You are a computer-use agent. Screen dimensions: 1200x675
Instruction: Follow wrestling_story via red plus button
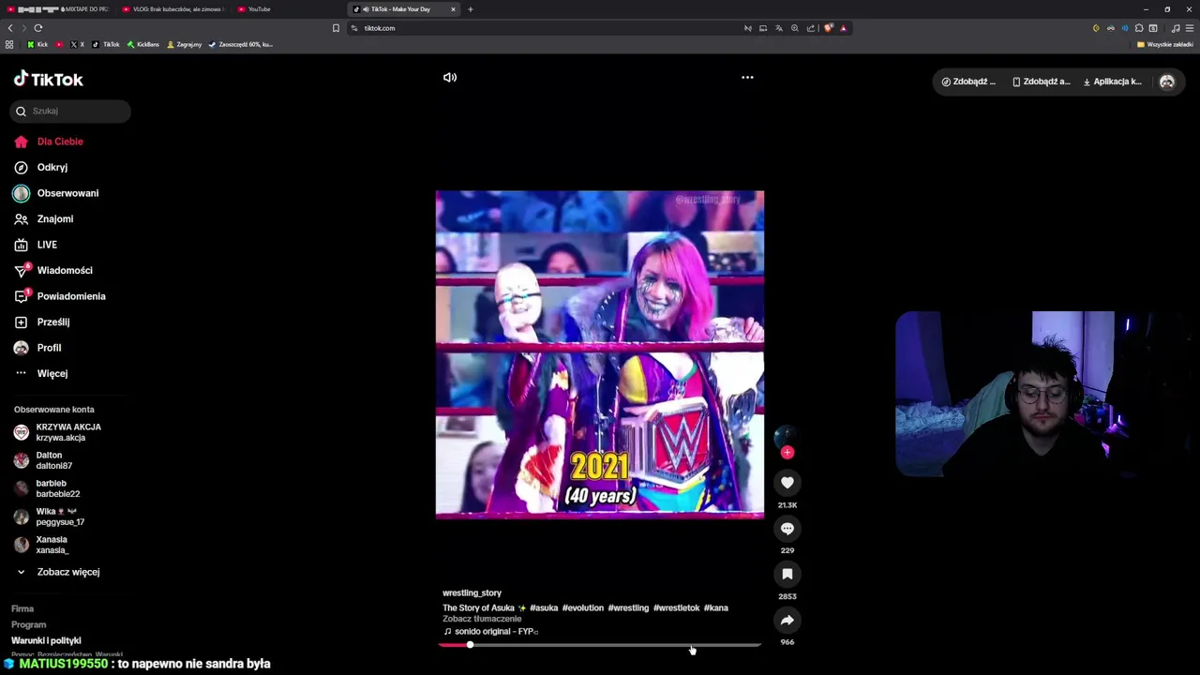coord(787,453)
